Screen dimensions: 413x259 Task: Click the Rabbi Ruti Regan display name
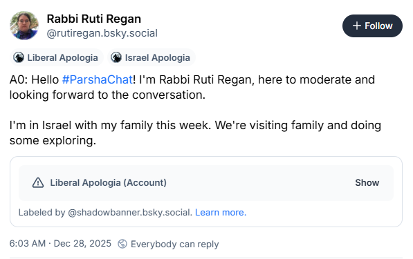[94, 19]
